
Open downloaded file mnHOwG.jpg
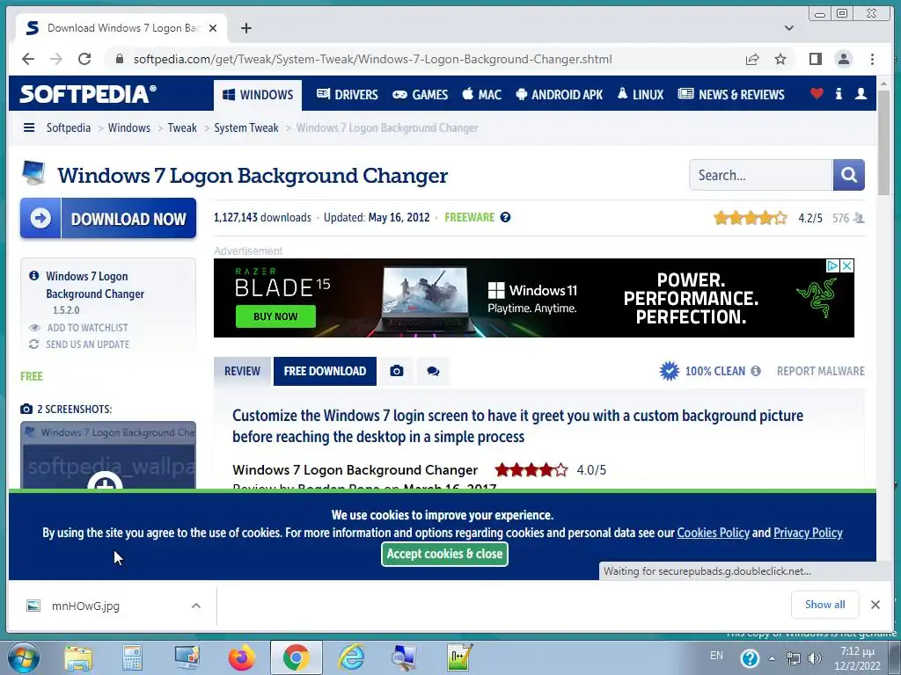click(85, 606)
